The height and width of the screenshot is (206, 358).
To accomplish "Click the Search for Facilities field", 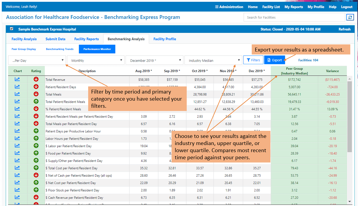I will [294, 17].
